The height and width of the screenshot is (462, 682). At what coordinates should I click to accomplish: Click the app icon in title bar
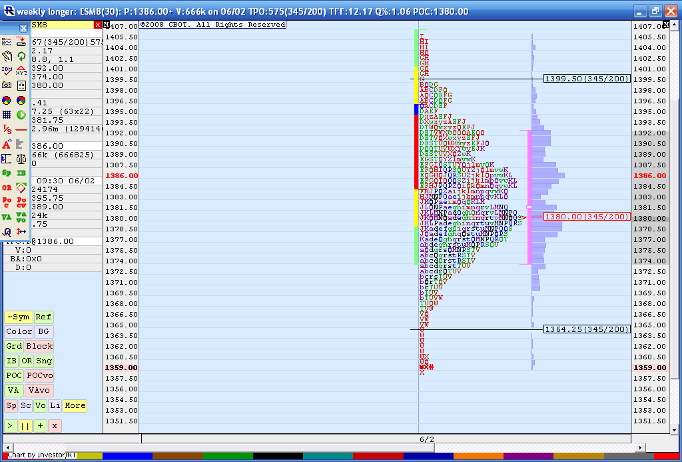pyautogui.click(x=9, y=11)
